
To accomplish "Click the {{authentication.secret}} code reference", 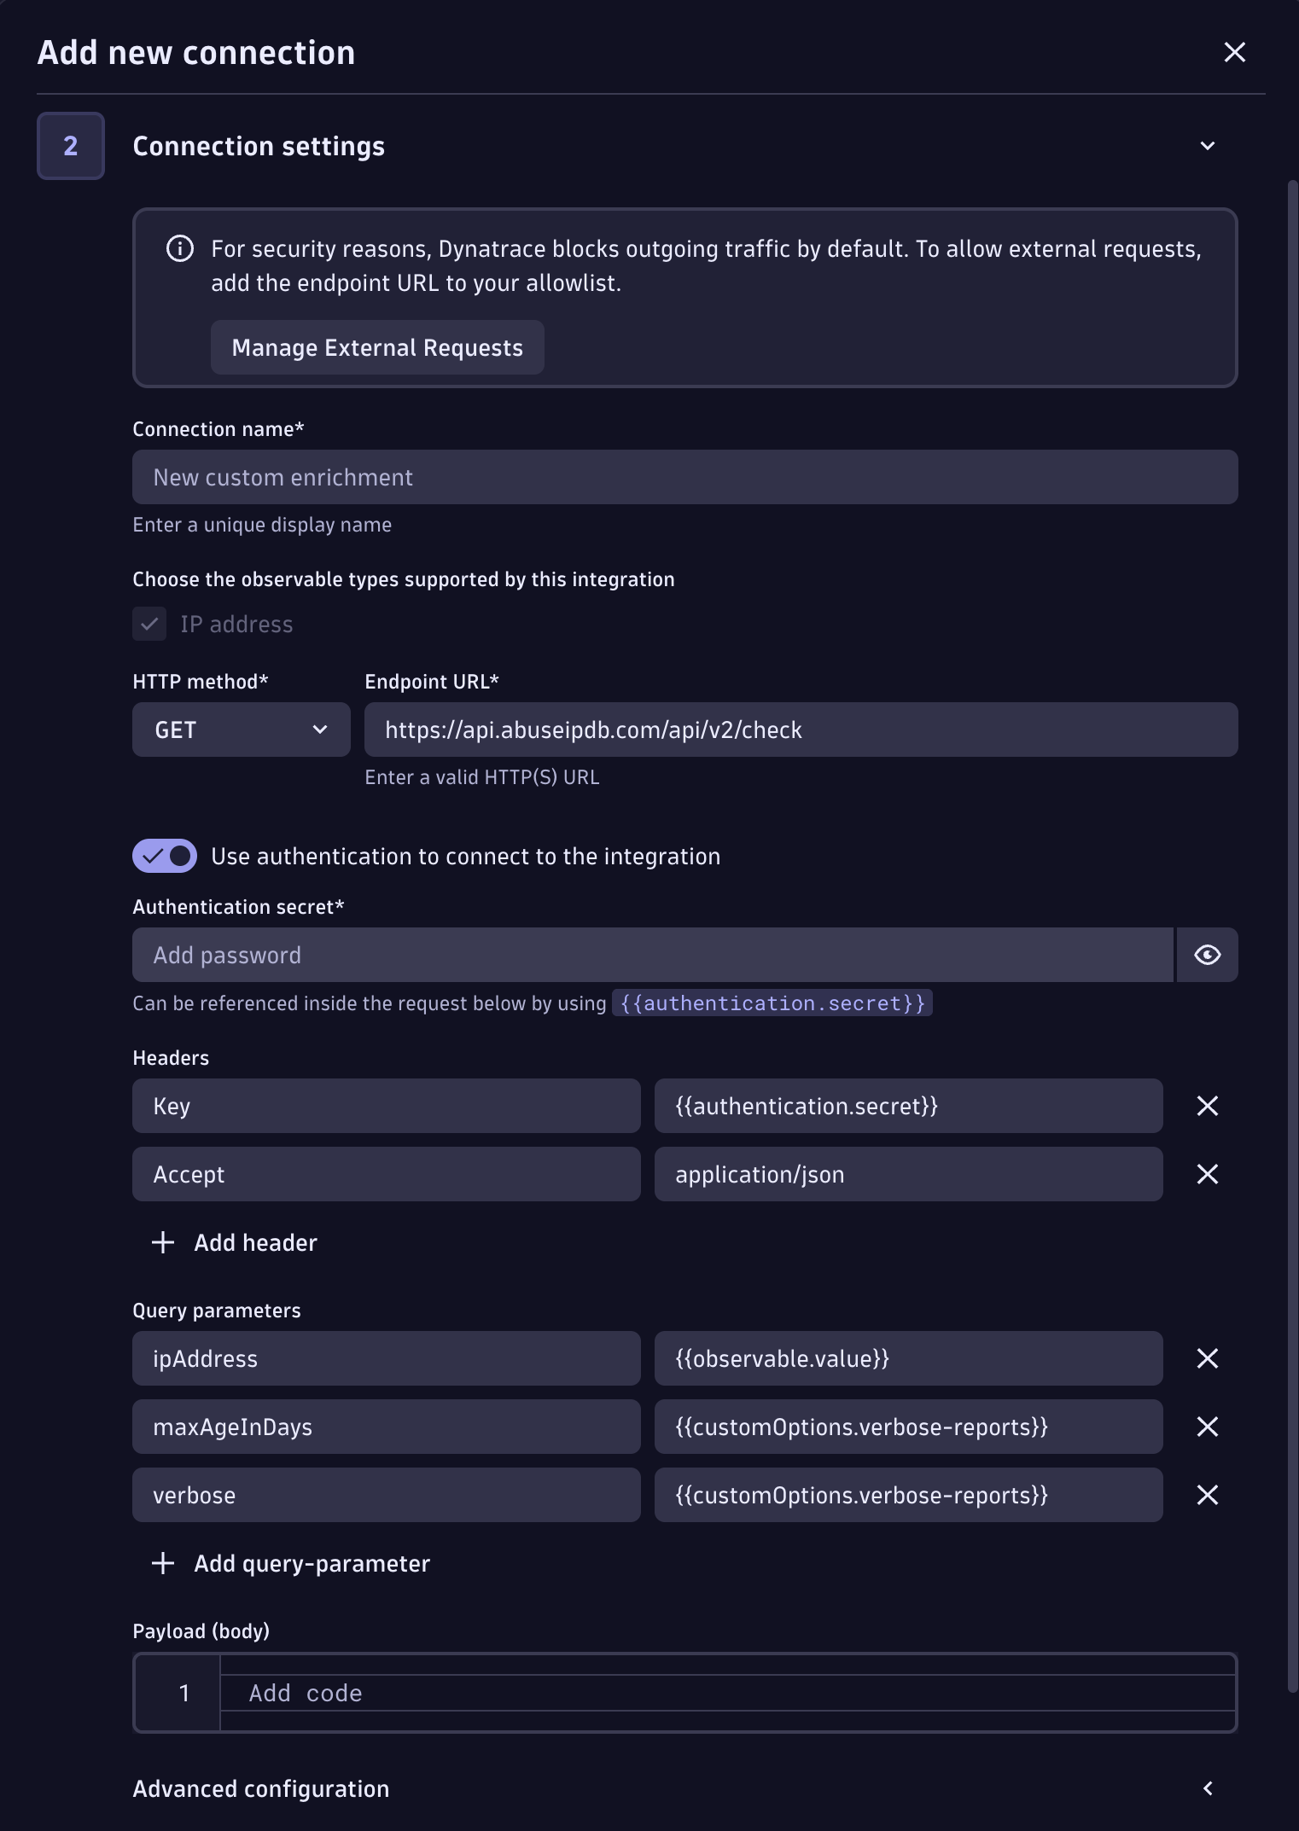I will pos(772,1003).
